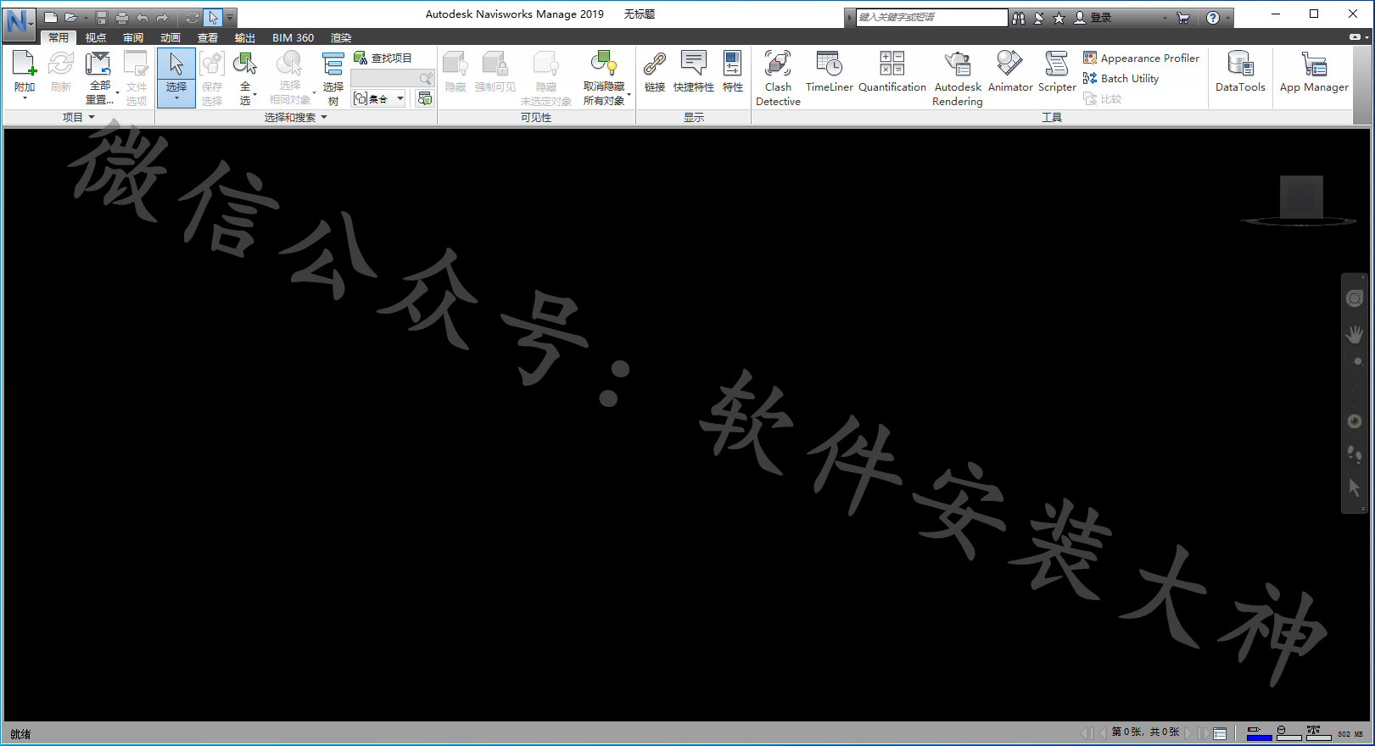
Task: Open the Help question mark icon
Action: pyautogui.click(x=1213, y=18)
